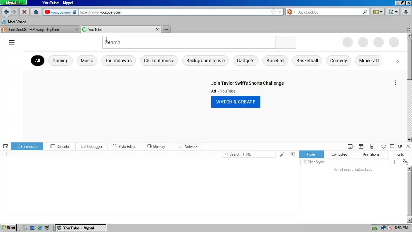Switch to the Debugger tab
Screen dimensions: 412x232
coord(92,146)
